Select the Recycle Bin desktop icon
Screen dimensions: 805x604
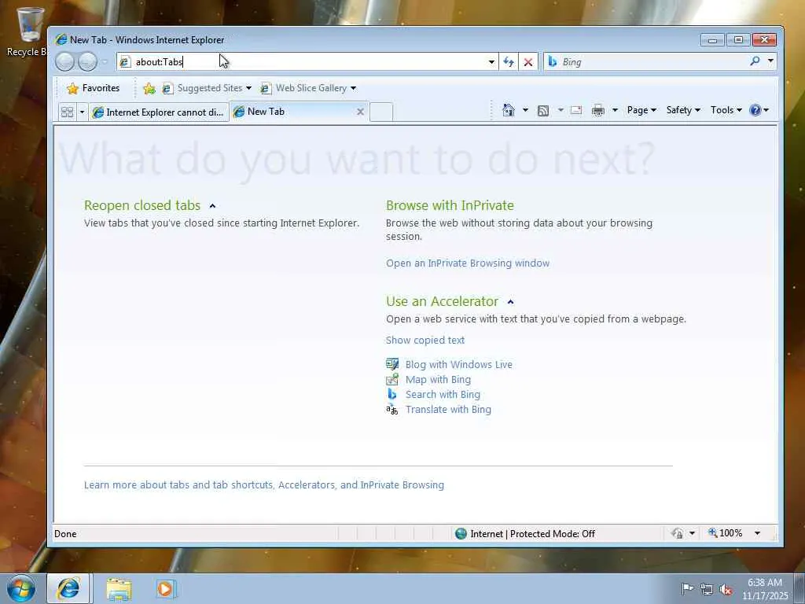coord(26,31)
